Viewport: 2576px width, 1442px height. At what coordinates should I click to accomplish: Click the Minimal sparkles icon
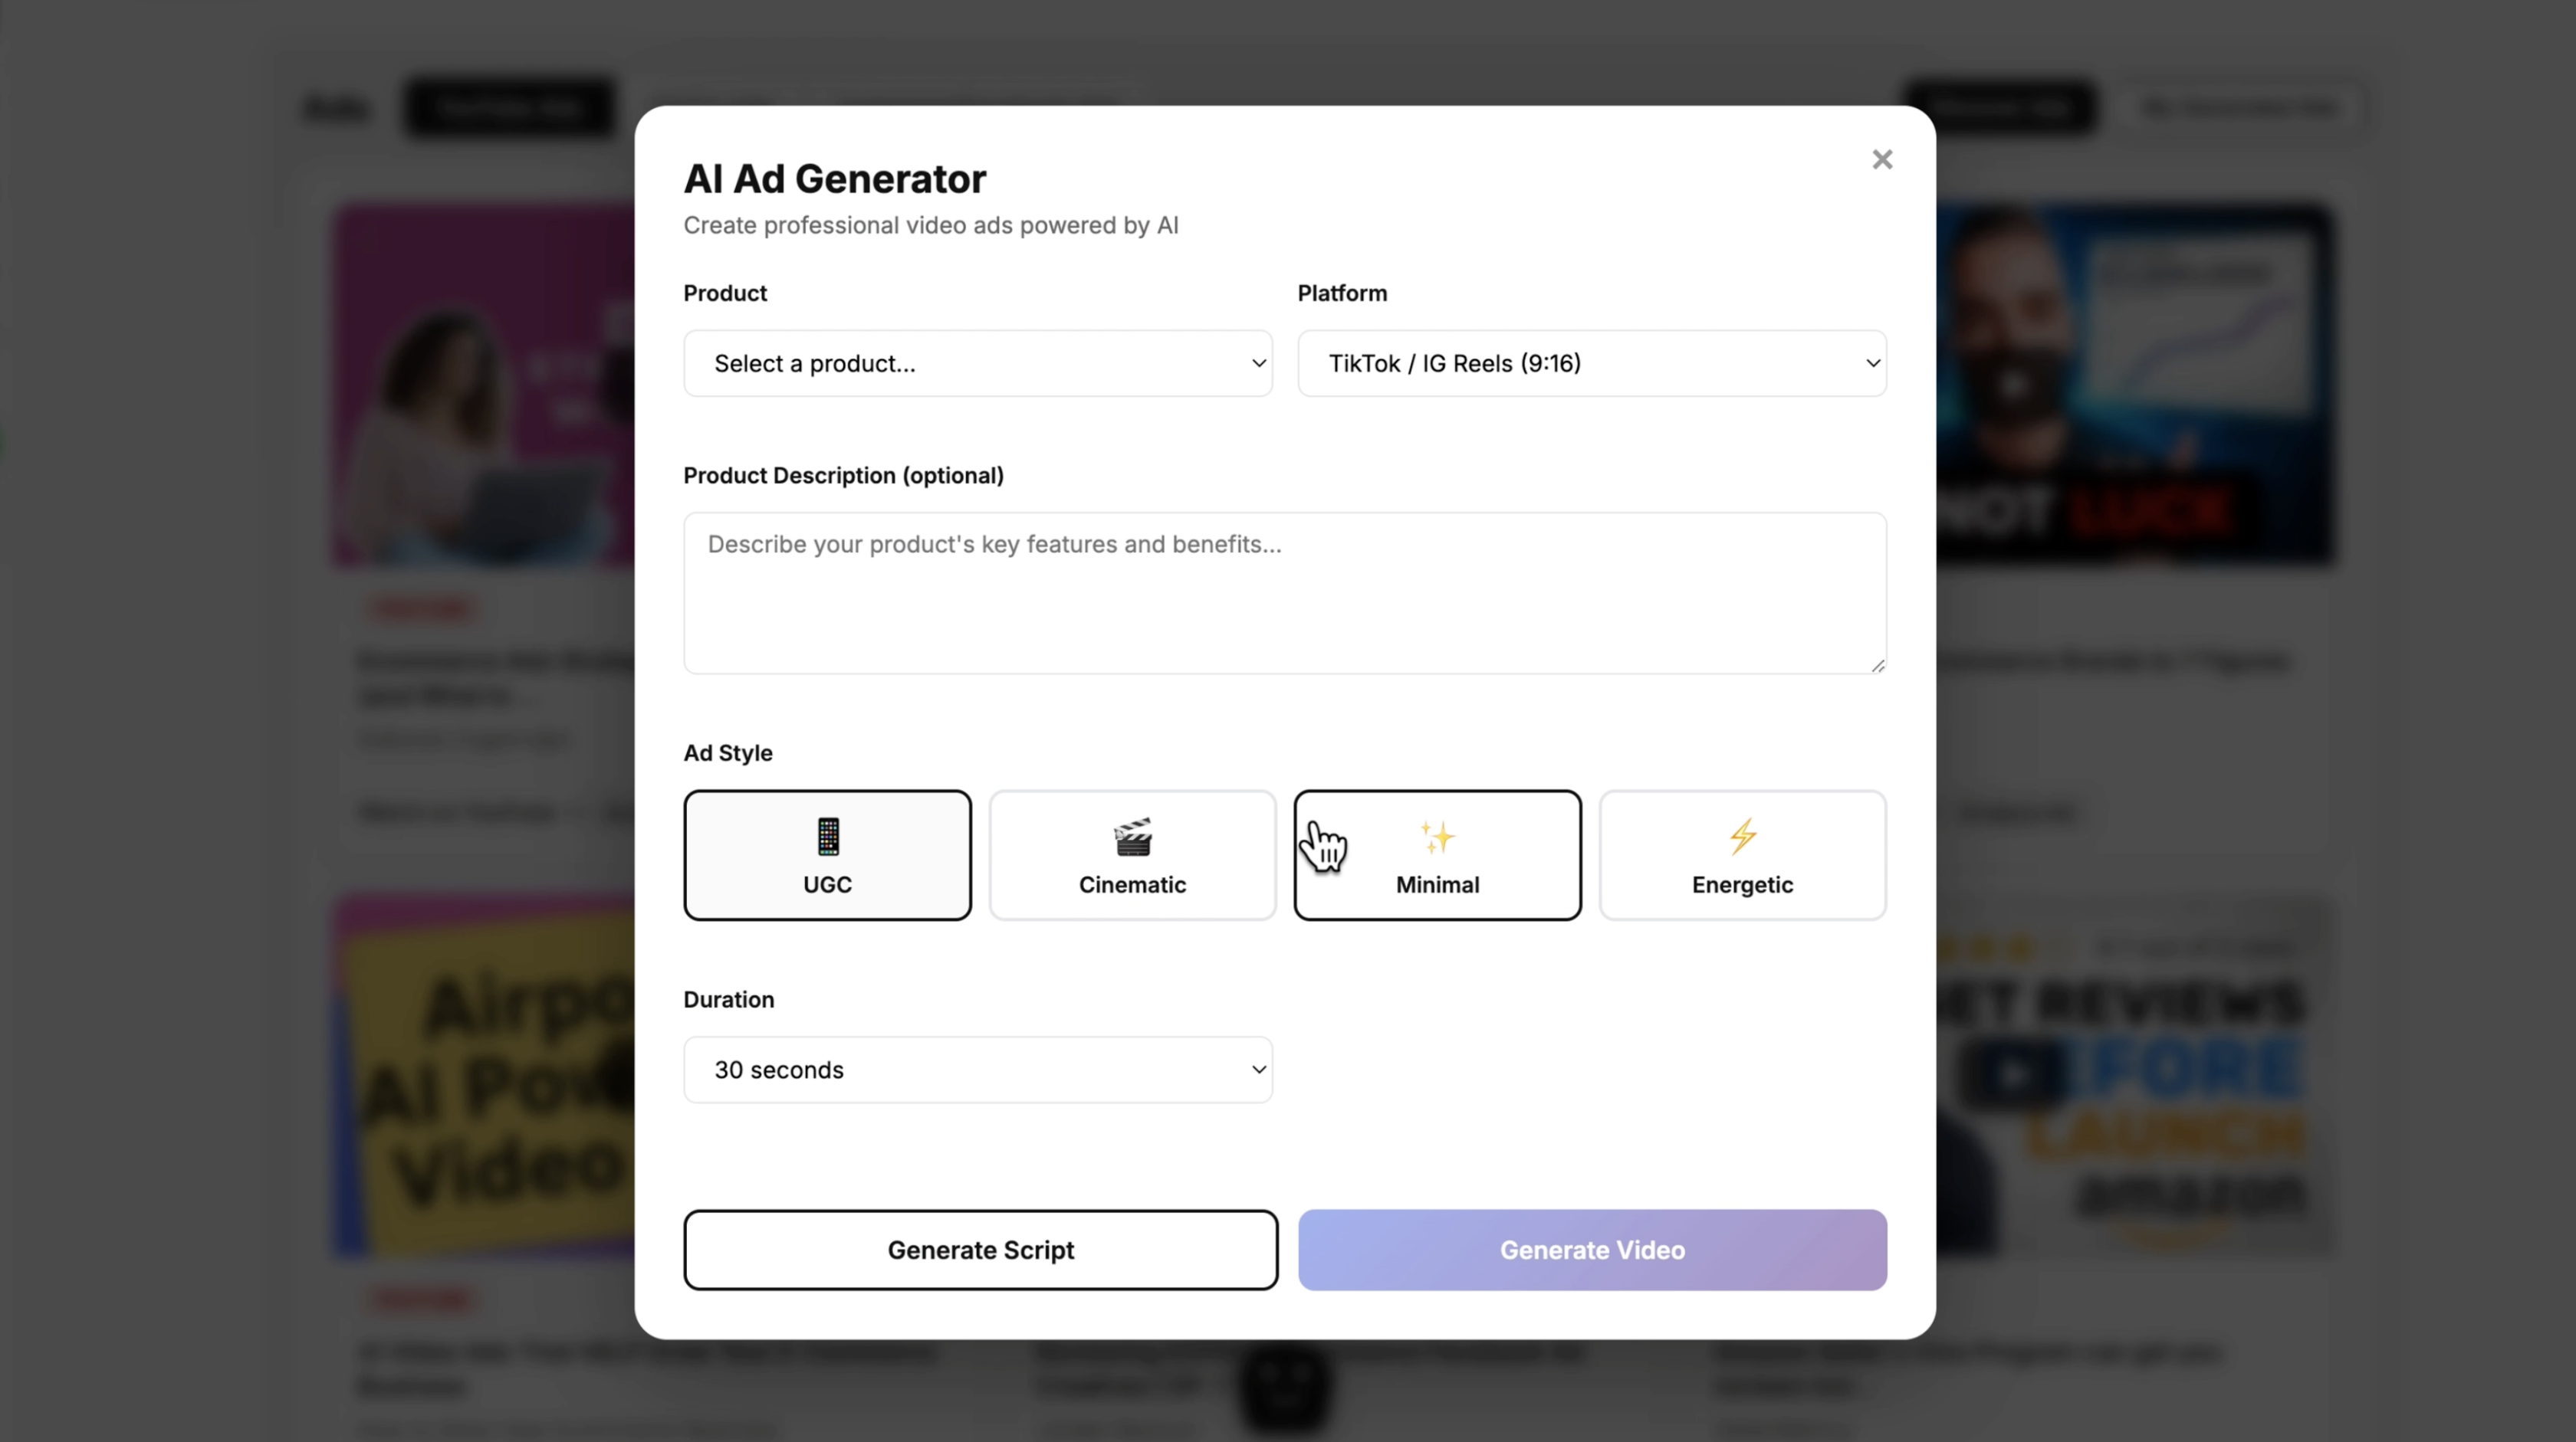coord(1437,837)
